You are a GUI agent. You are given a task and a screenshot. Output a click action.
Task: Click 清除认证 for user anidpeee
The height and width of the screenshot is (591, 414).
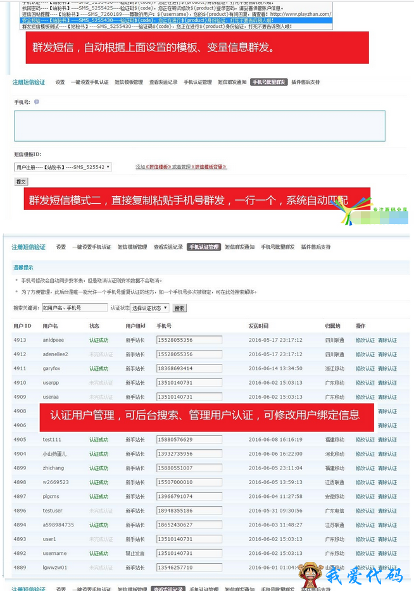click(x=387, y=340)
